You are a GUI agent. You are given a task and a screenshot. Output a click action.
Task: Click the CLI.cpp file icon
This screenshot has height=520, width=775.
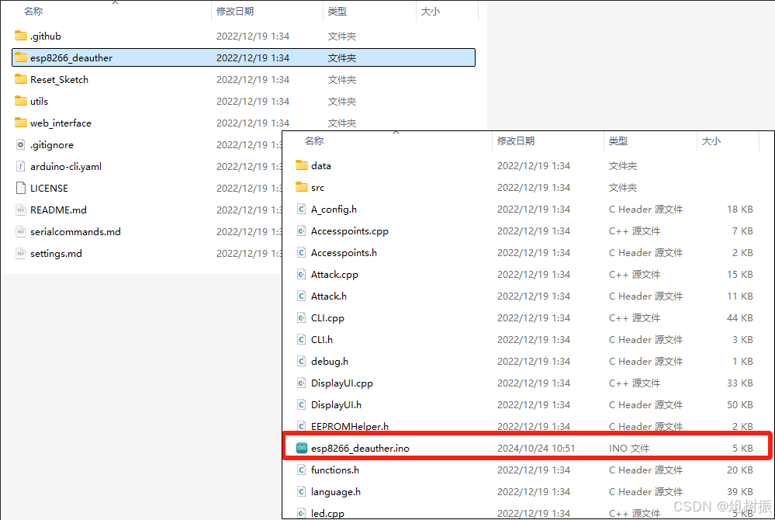coord(302,318)
